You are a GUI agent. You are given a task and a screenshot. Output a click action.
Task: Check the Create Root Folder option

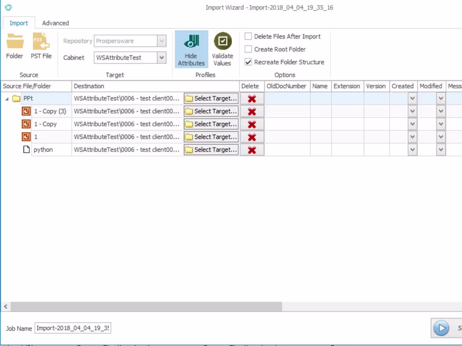tap(248, 49)
